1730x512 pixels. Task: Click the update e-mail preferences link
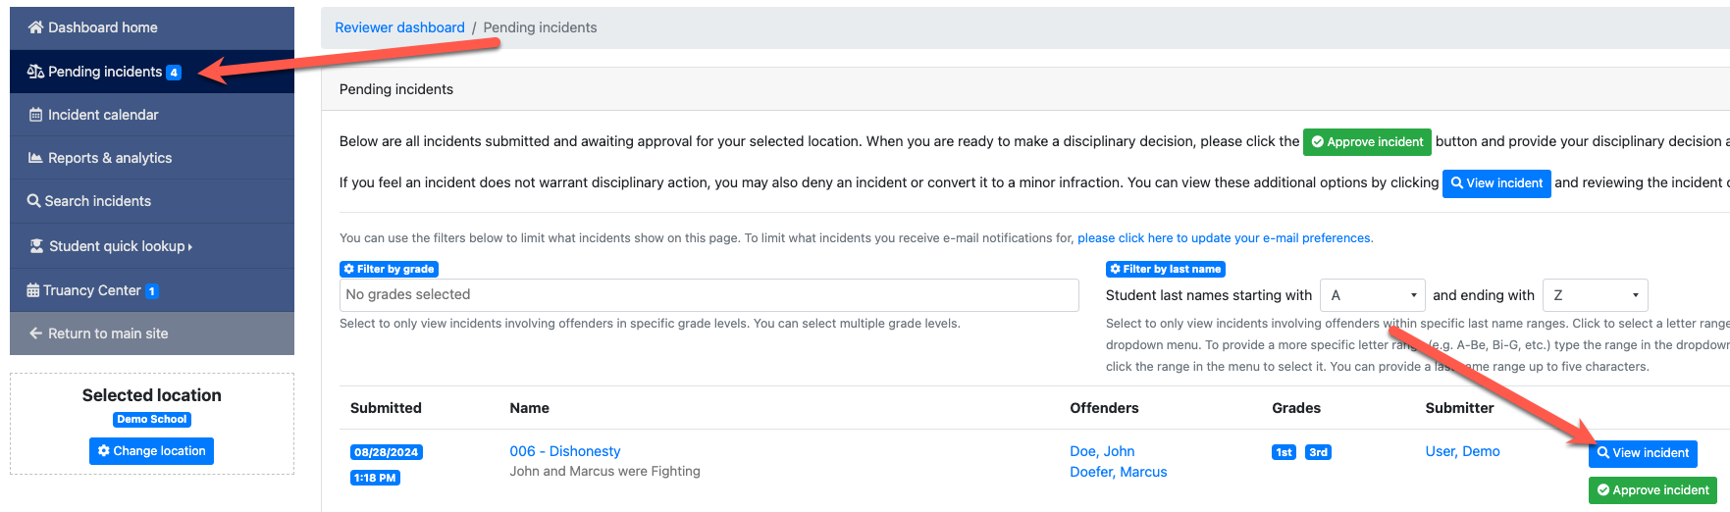click(x=1224, y=238)
